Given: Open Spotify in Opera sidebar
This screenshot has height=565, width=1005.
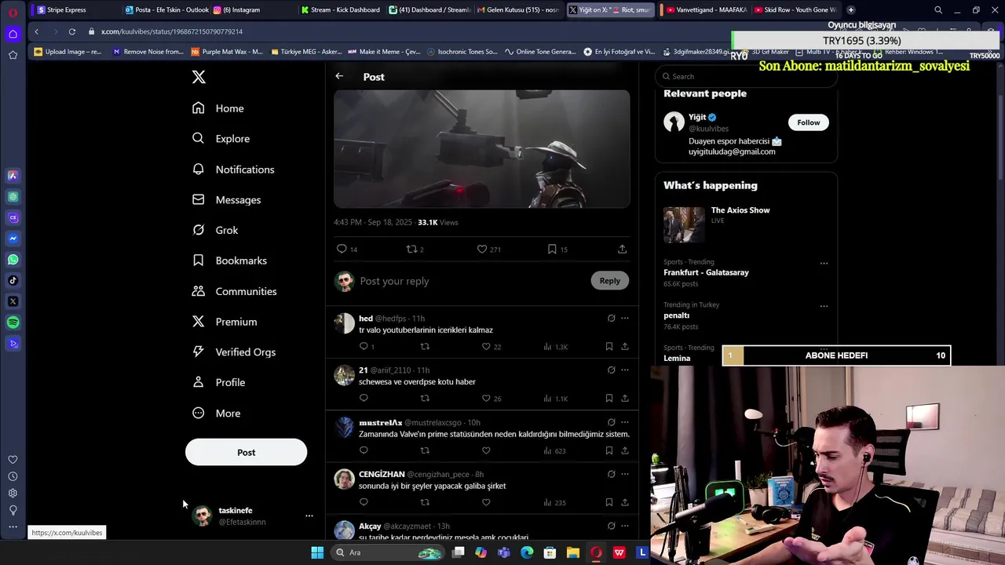Looking at the screenshot, I should (x=13, y=323).
